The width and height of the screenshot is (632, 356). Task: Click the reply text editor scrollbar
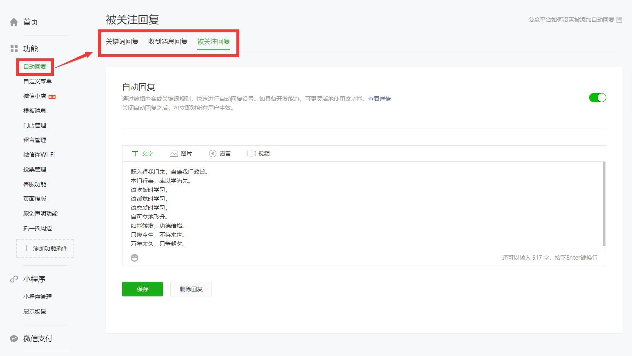(604, 204)
